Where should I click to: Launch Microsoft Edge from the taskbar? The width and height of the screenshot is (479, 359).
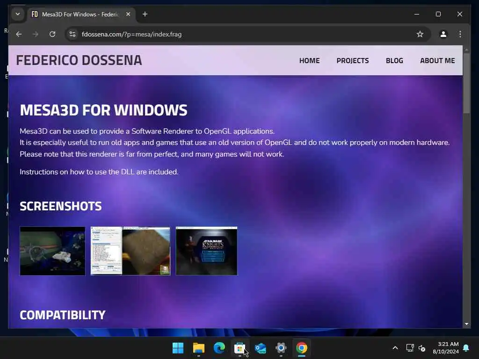[219, 348]
